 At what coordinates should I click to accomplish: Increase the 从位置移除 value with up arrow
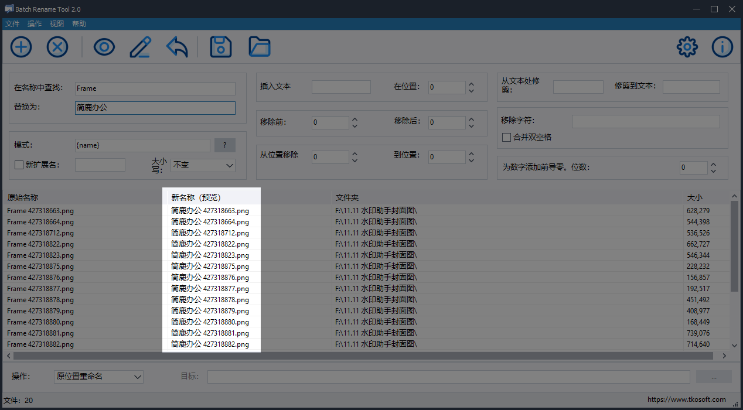point(354,153)
